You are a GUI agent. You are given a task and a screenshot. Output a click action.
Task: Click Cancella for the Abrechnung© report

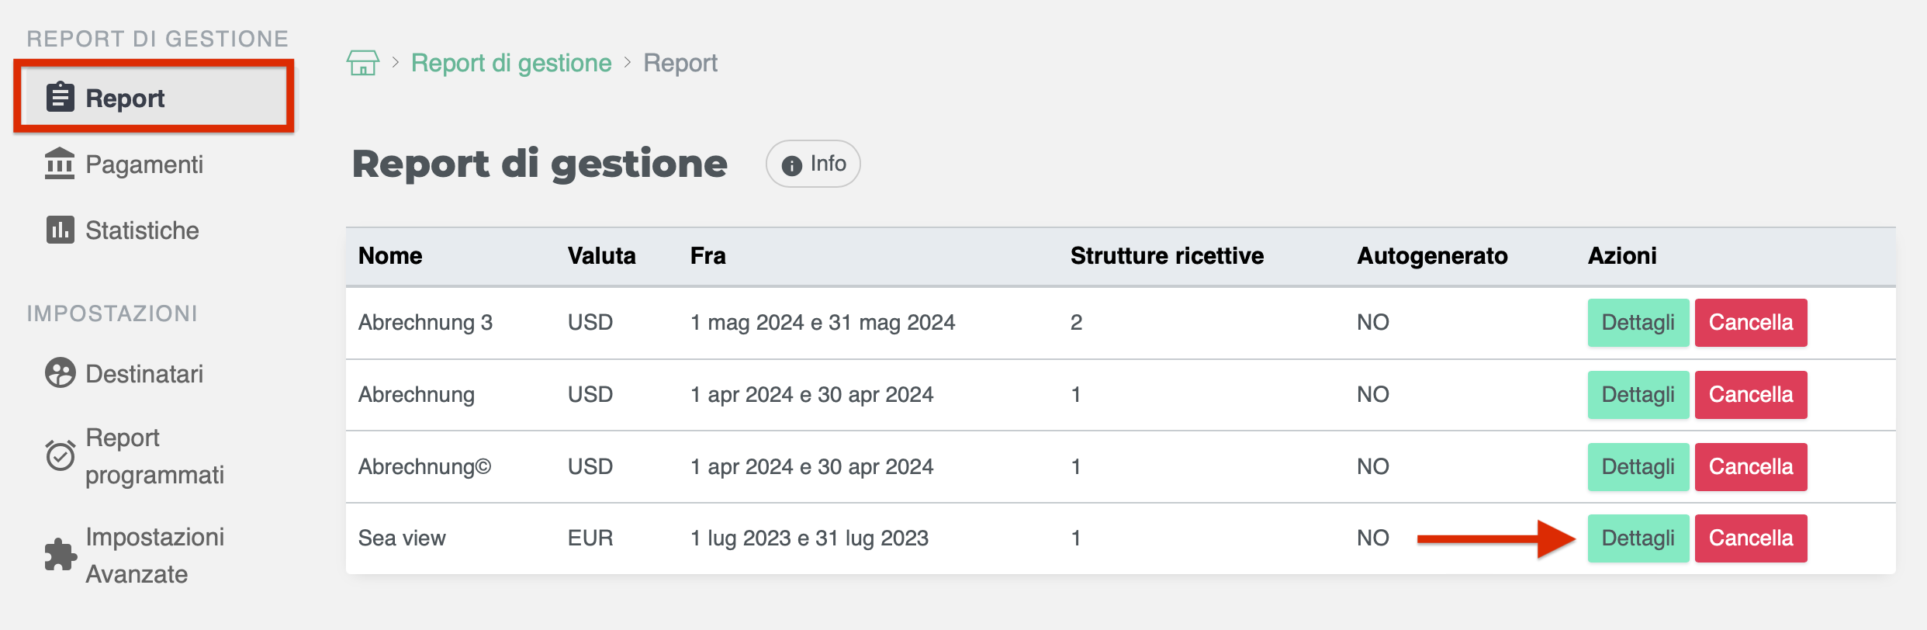[1750, 467]
